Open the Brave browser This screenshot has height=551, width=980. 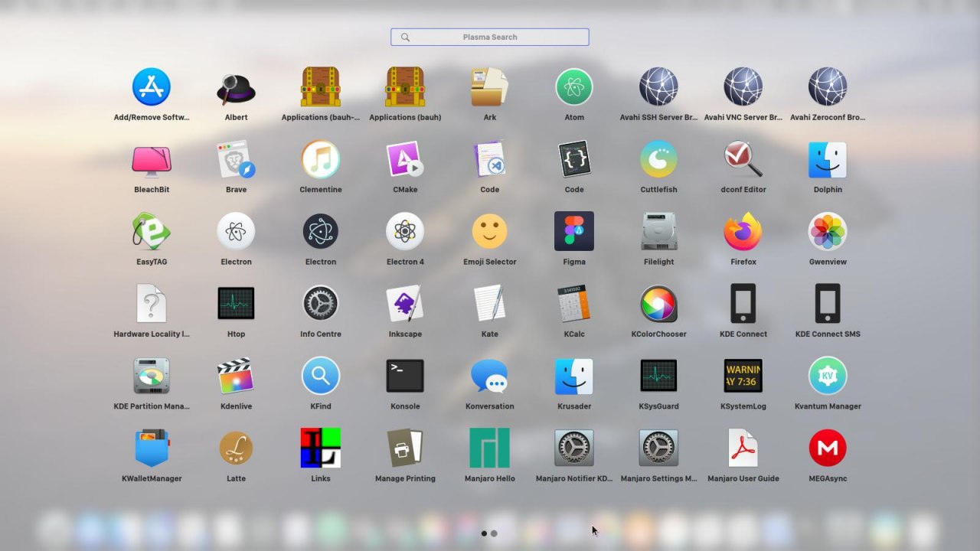tap(236, 159)
